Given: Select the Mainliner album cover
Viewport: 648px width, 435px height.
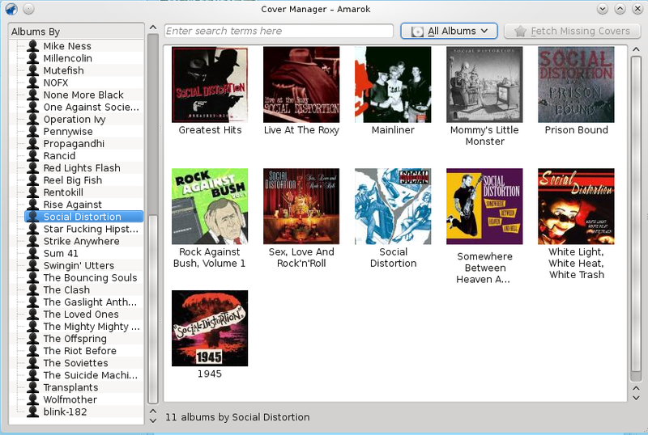Looking at the screenshot, I should pyautogui.click(x=393, y=85).
